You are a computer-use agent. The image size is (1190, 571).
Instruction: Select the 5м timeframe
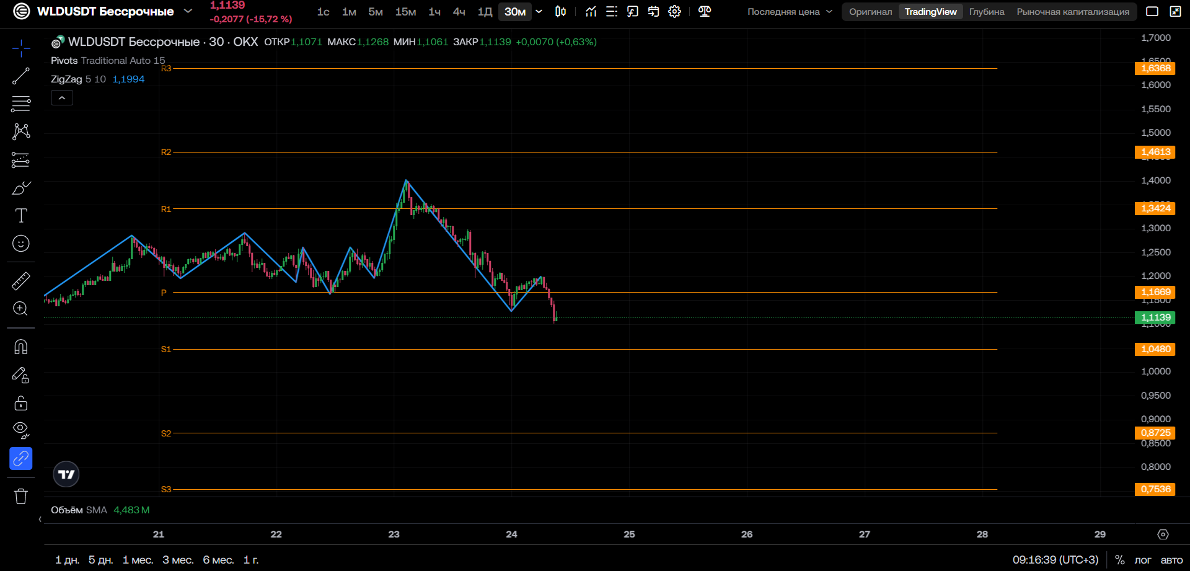(376, 11)
